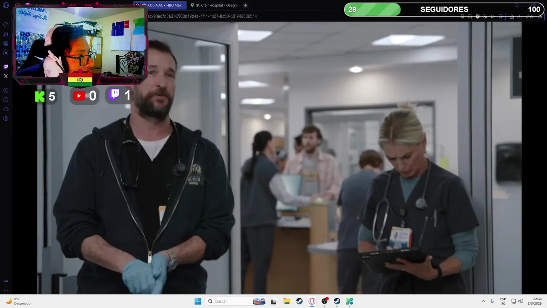Image resolution: width=547 pixels, height=308 pixels.
Task: Open the ESP ES language switcher
Action: (x=503, y=301)
